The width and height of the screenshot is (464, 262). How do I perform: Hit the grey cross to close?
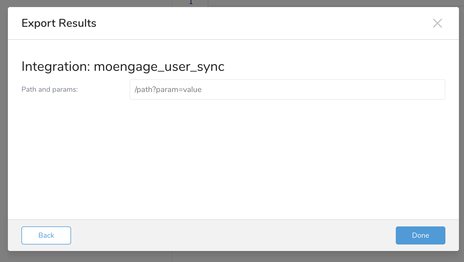click(x=437, y=23)
